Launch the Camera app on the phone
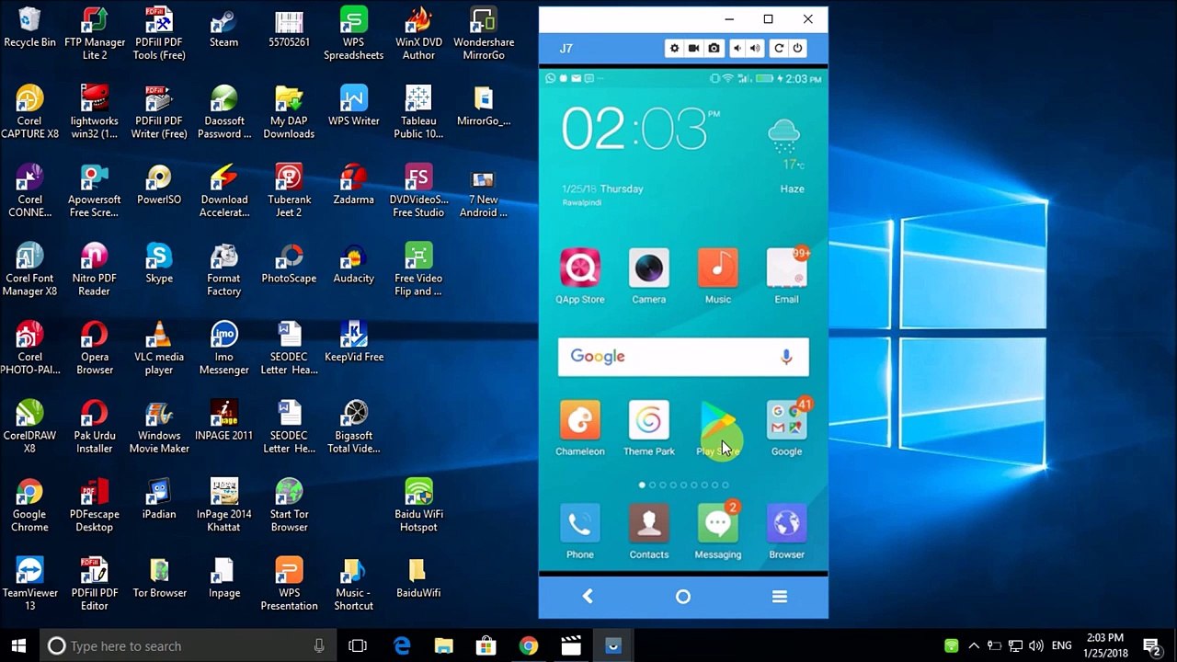1177x662 pixels. [x=649, y=276]
